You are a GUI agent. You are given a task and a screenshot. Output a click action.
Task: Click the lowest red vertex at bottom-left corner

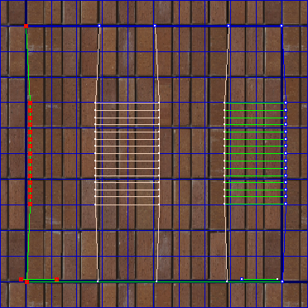click(26, 282)
